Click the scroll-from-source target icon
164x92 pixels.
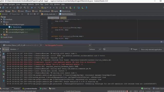28,14
